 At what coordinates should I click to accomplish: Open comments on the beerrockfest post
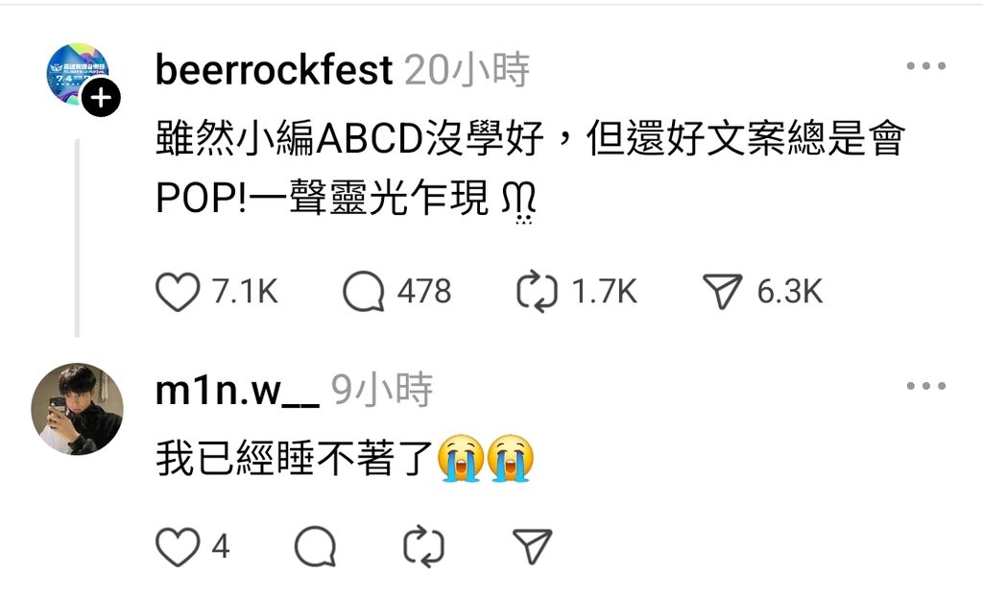pos(364,292)
